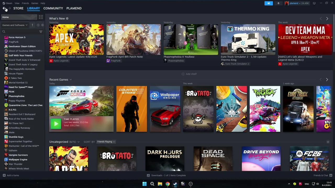
Task: Open the Help menu
Action: [x=43, y=3]
